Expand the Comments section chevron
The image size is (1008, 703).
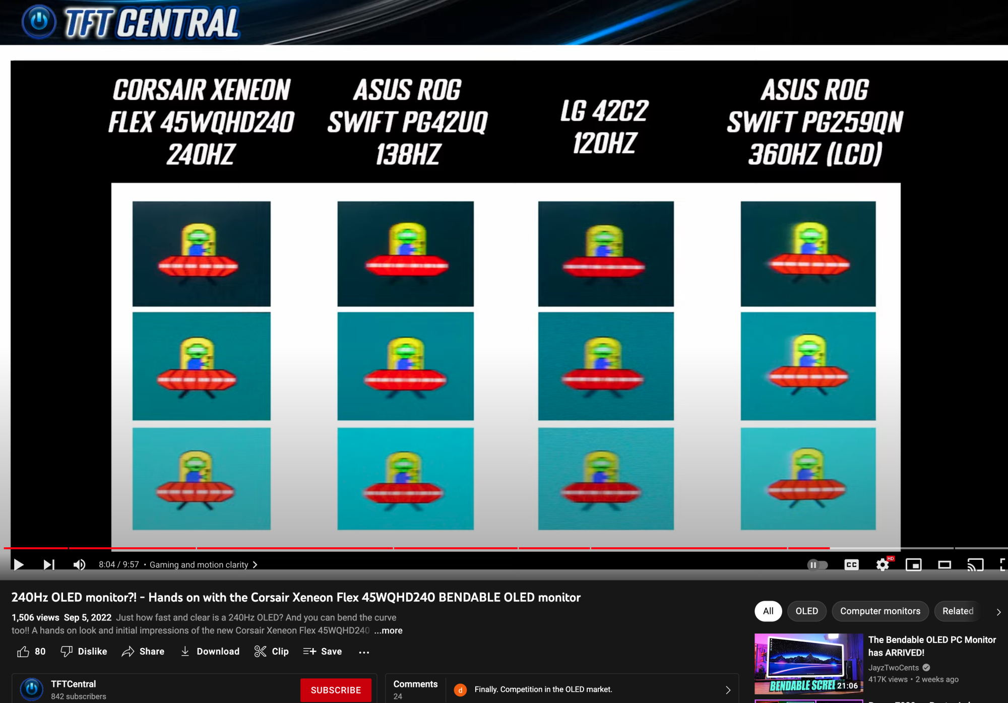coord(728,690)
